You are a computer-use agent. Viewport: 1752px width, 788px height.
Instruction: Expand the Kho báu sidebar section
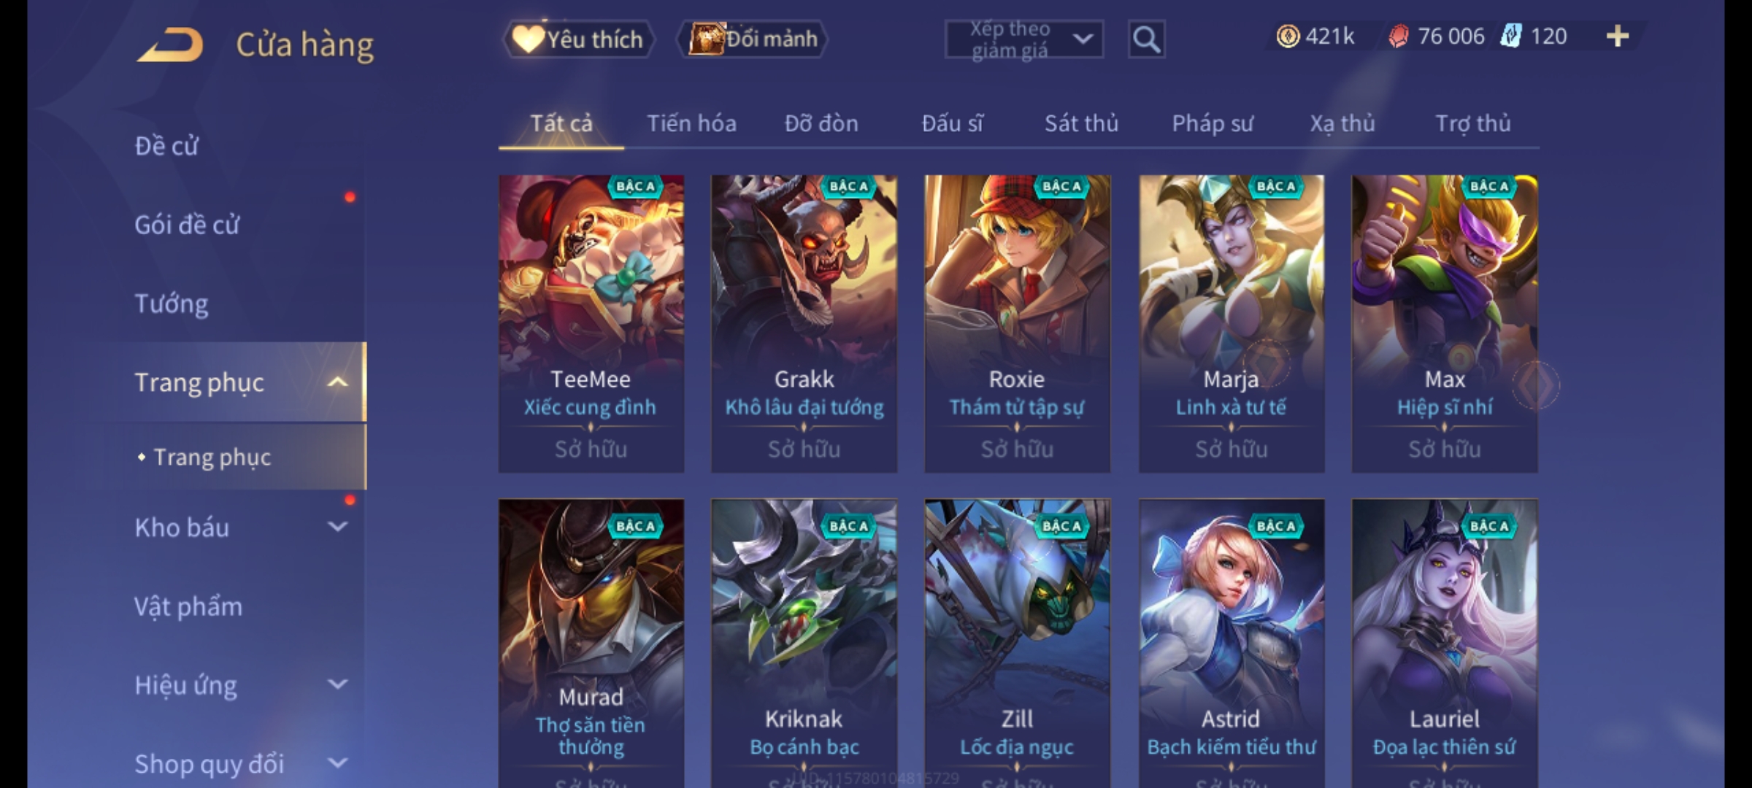pyautogui.click(x=337, y=527)
